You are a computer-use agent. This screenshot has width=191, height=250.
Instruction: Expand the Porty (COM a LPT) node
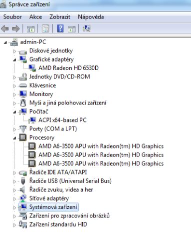coord(14,129)
